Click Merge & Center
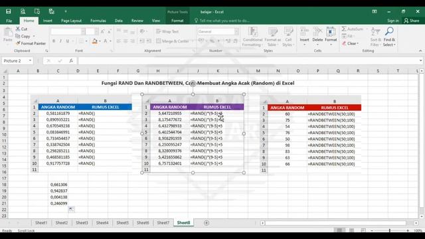 tap(173, 41)
